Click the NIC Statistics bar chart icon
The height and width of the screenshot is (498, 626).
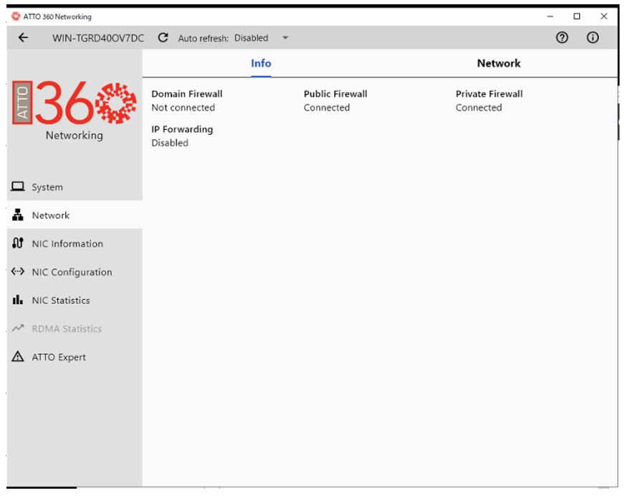17,300
